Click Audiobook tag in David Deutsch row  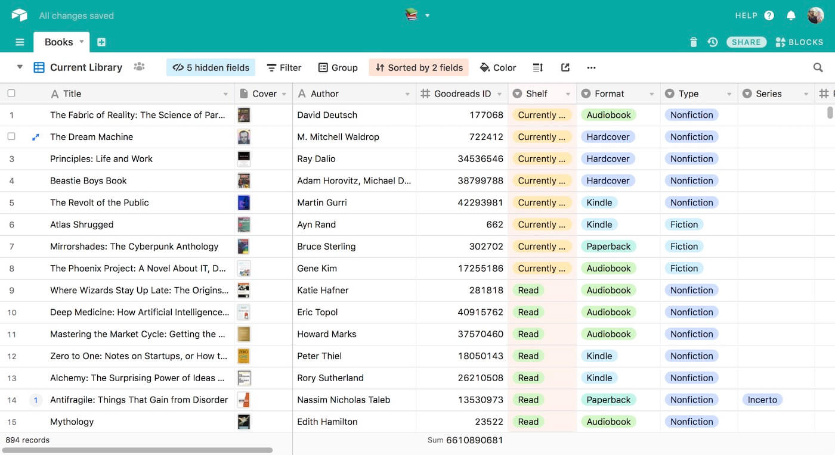pyautogui.click(x=608, y=115)
